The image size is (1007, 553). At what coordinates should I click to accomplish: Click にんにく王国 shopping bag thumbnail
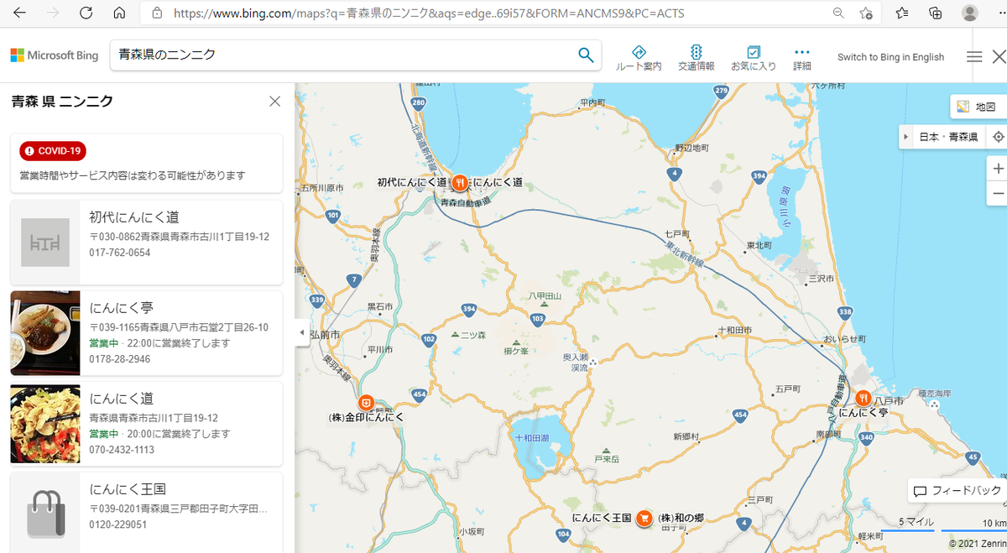45,514
